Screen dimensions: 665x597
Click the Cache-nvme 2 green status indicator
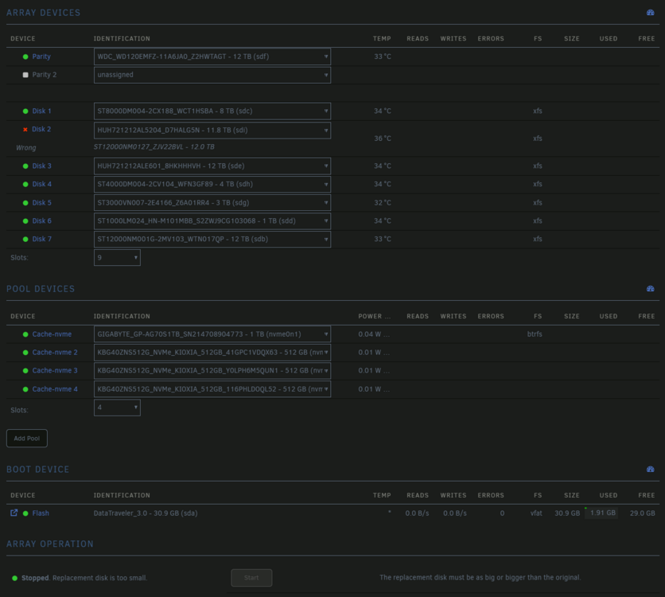click(x=25, y=353)
